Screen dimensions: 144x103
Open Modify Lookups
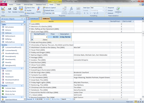coord(65,11)
